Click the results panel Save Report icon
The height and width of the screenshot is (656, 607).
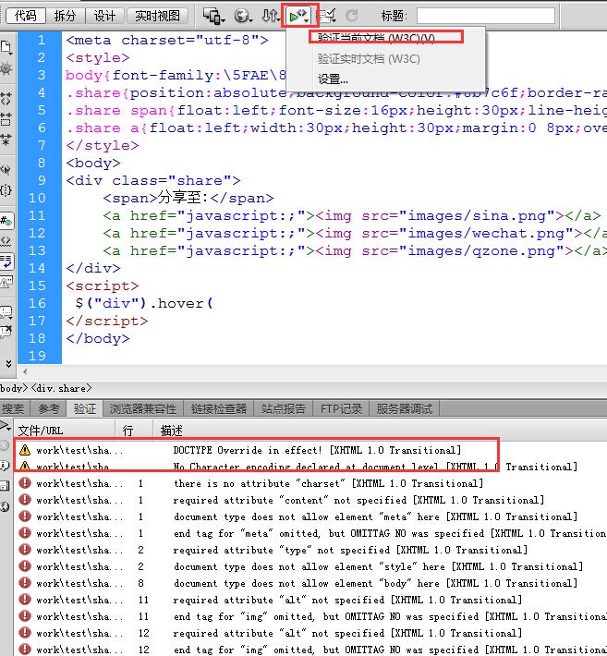point(5,485)
